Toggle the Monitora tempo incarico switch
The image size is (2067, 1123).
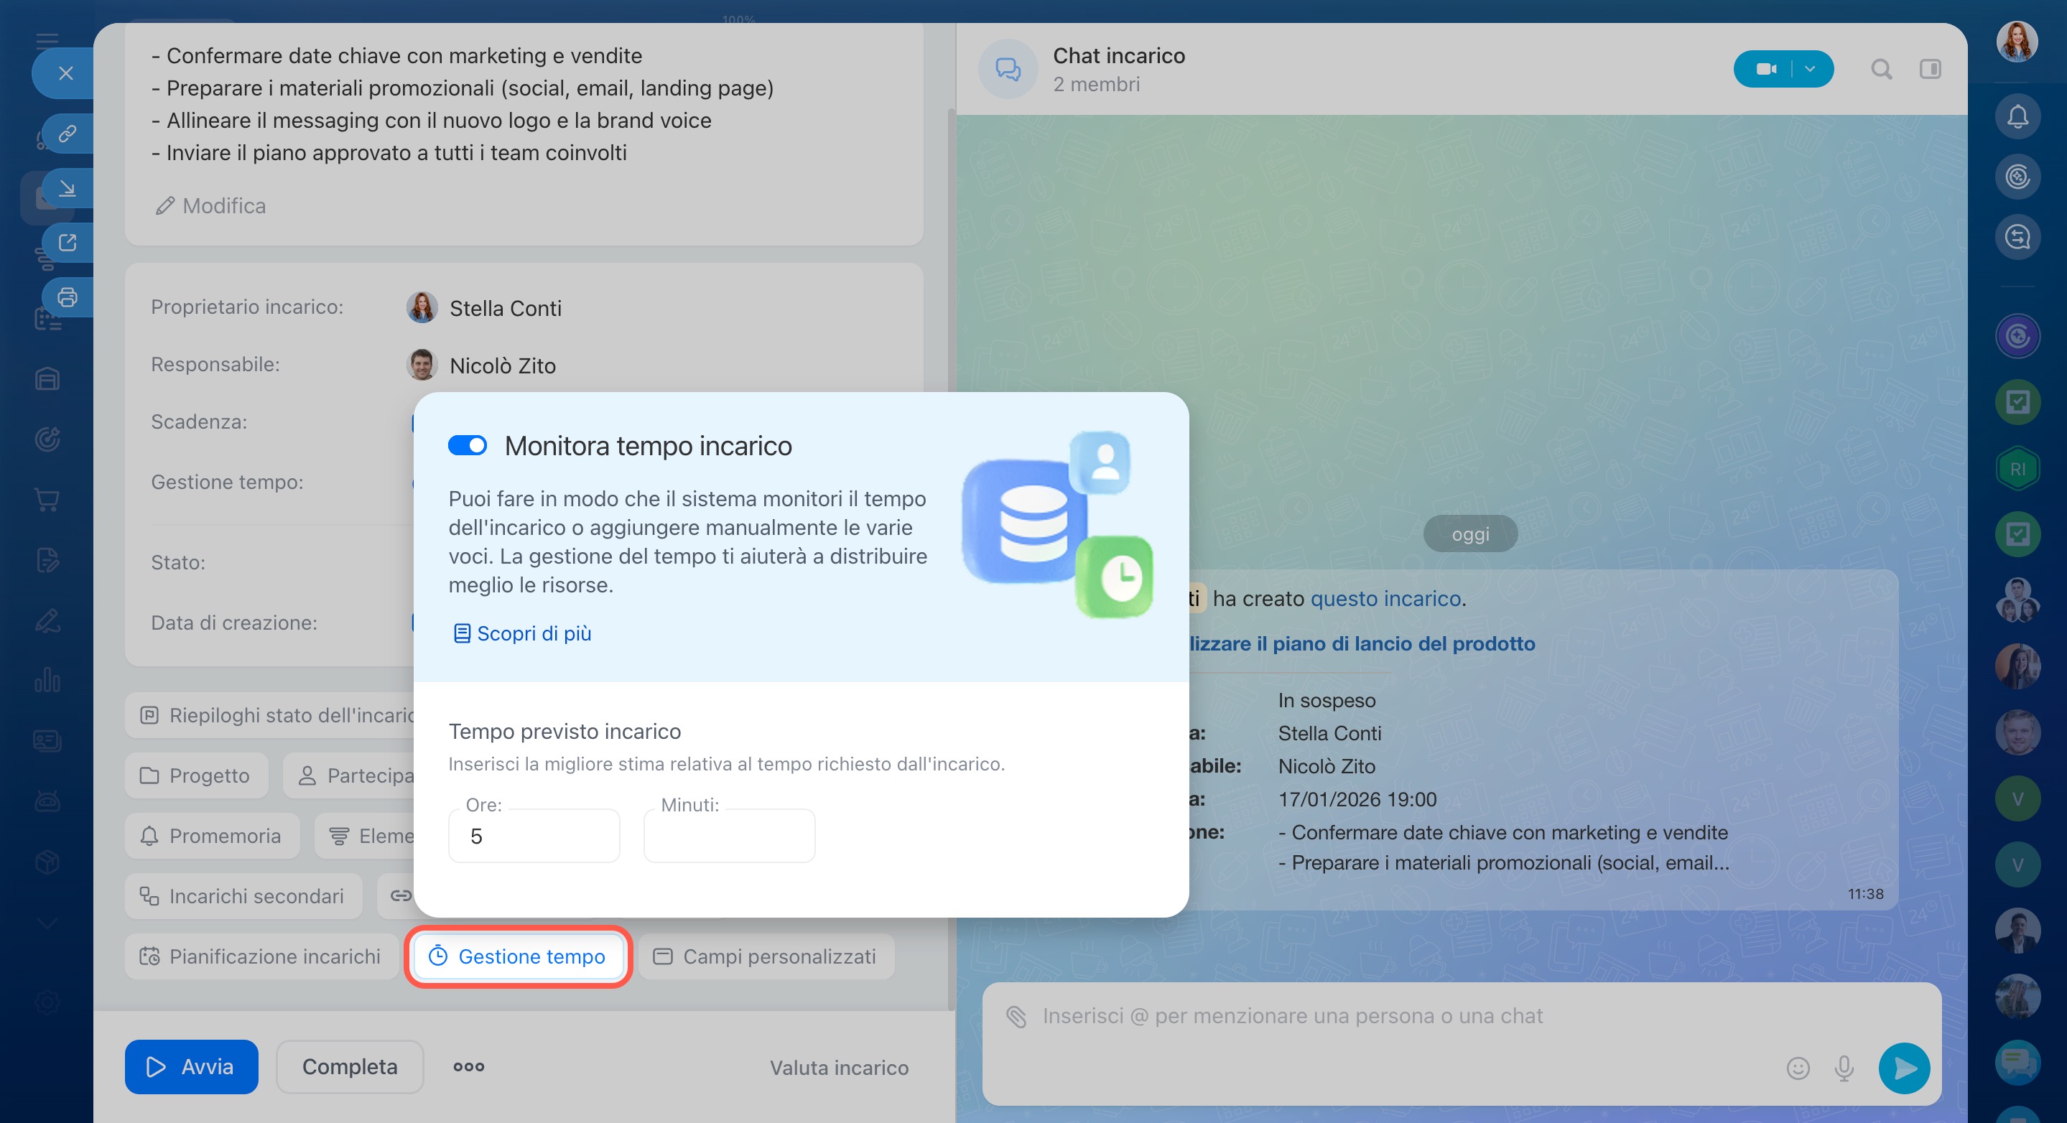[467, 445]
